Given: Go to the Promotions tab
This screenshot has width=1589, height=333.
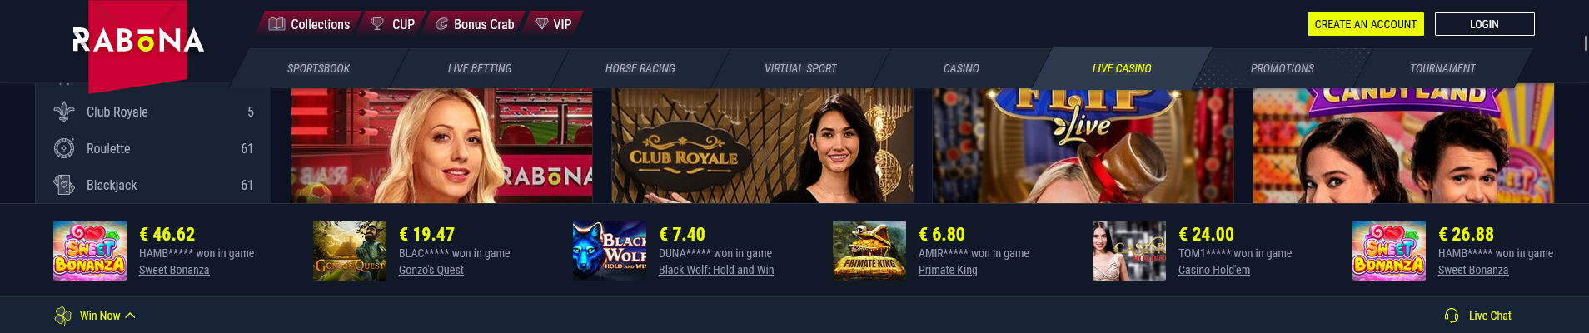Looking at the screenshot, I should tap(1282, 68).
